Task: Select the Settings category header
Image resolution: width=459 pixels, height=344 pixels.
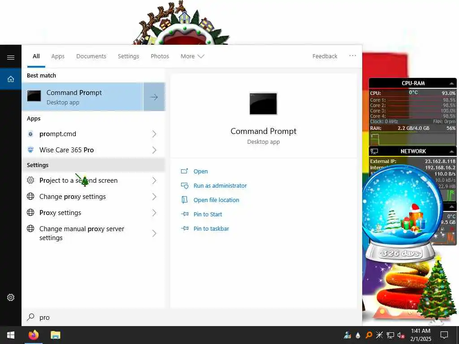Action: point(93,165)
